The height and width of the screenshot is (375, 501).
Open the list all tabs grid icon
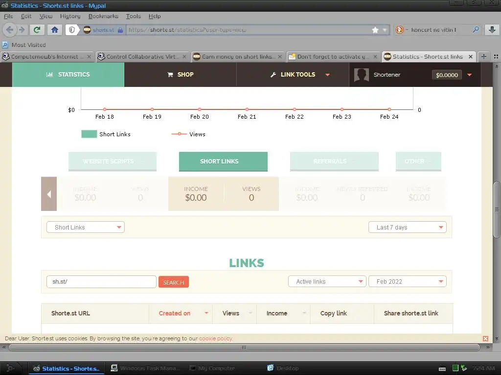[x=496, y=57]
